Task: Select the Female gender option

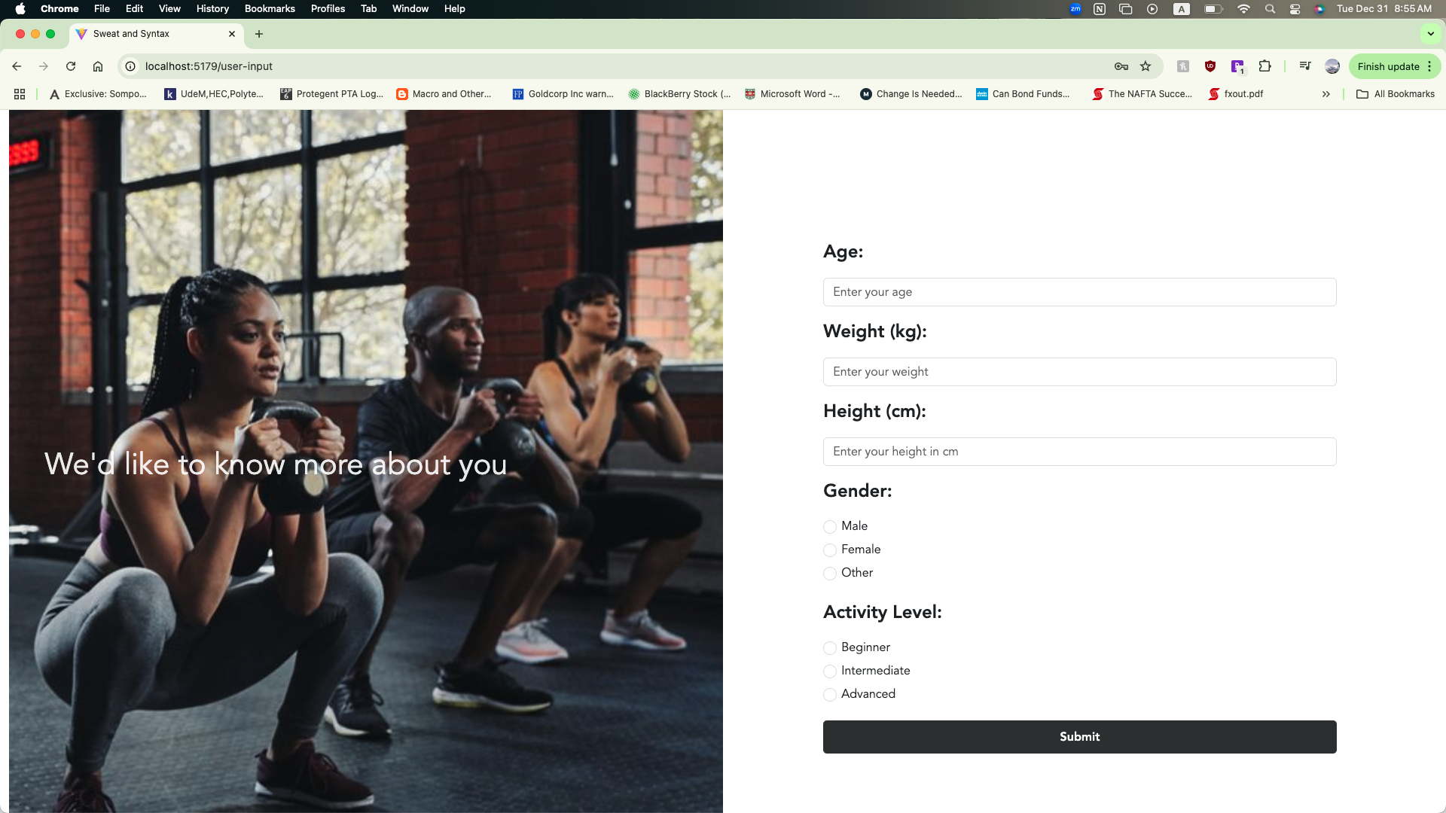Action: coord(830,550)
